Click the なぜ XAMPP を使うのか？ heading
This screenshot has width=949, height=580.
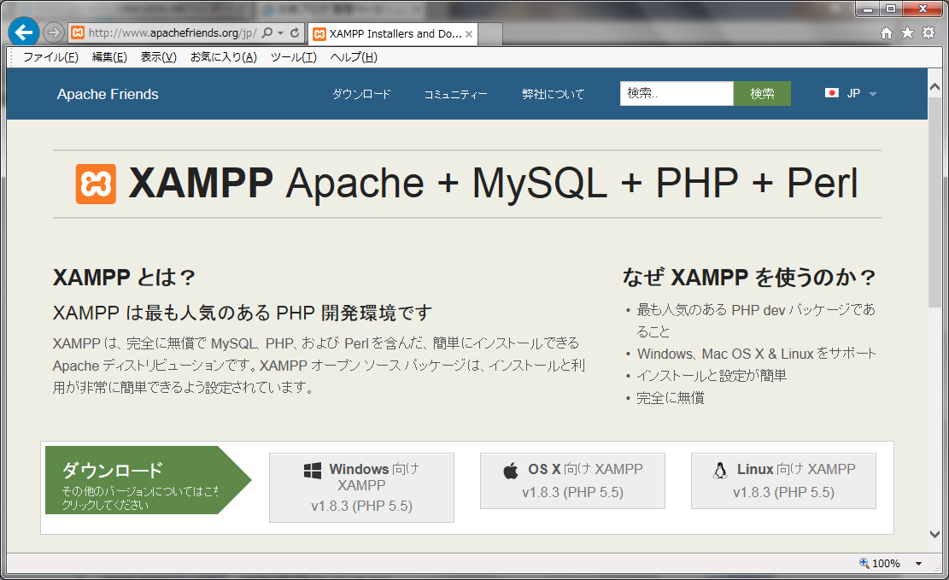click(x=749, y=278)
